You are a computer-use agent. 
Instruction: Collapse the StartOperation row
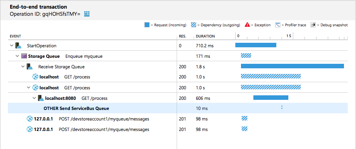[x=12, y=45]
